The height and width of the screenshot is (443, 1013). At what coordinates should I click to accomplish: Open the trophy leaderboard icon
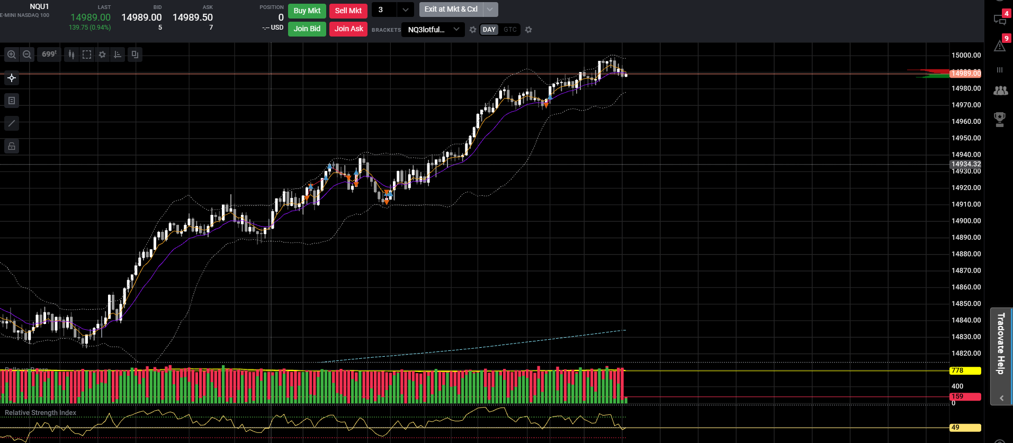[1000, 119]
